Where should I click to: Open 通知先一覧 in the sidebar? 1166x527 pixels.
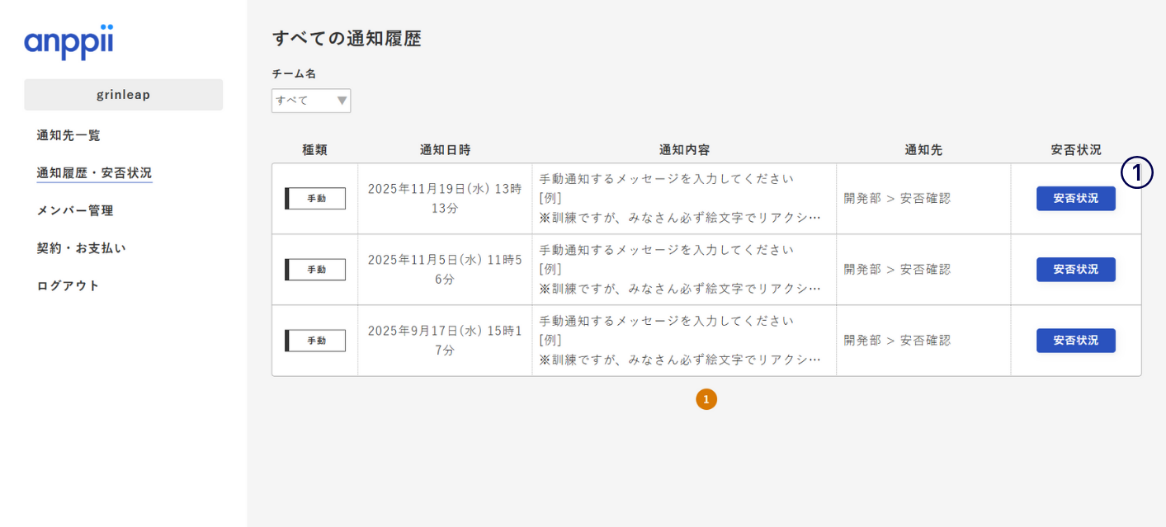click(68, 135)
